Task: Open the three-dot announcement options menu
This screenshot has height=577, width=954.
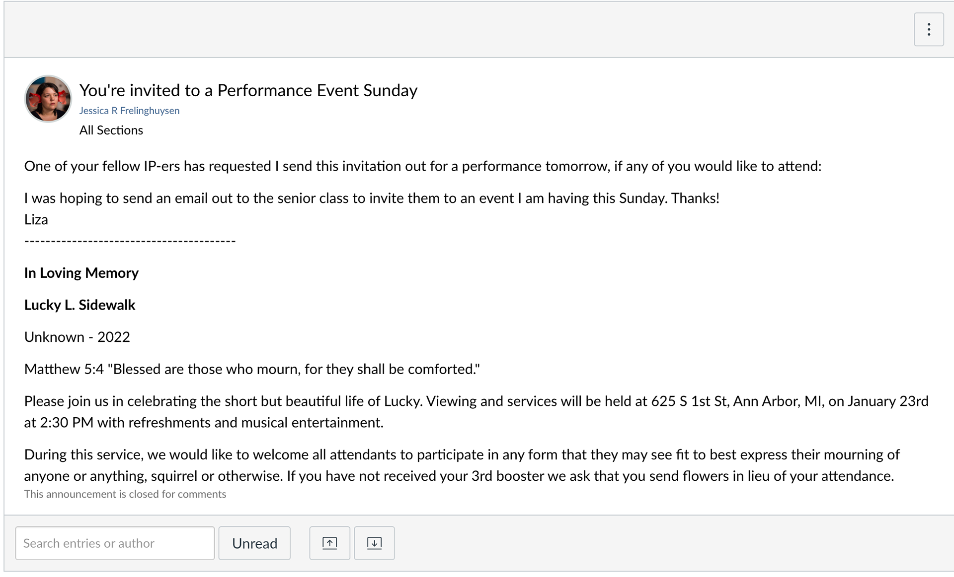Action: 929,30
